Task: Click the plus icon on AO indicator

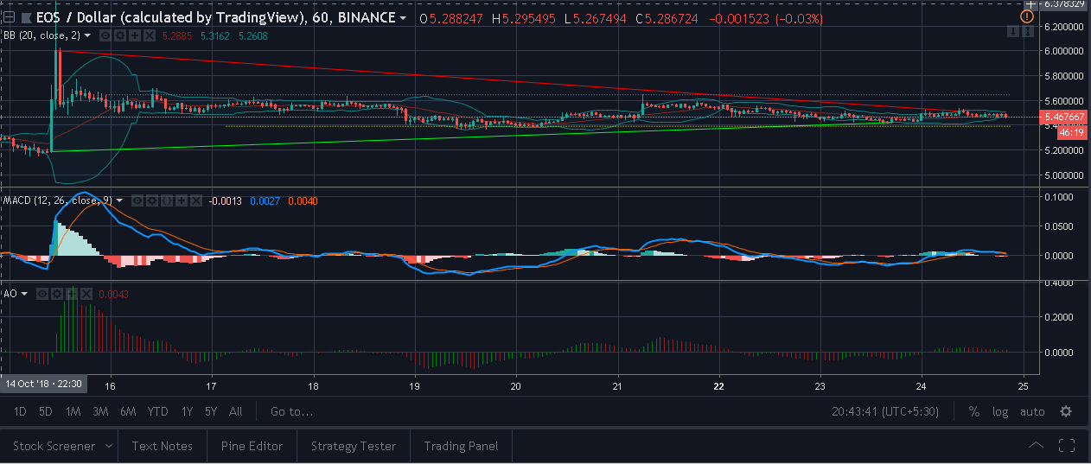Action: 72,294
